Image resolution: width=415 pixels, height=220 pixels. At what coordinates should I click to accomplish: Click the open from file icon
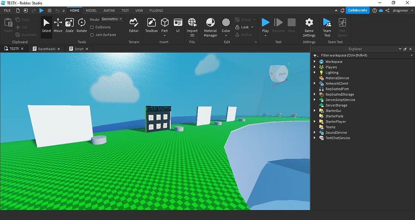(x=26, y=10)
